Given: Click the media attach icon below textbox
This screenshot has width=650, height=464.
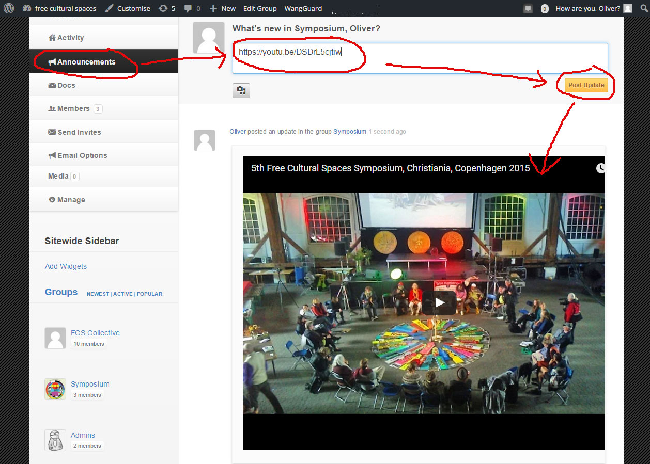Looking at the screenshot, I should click(241, 90).
